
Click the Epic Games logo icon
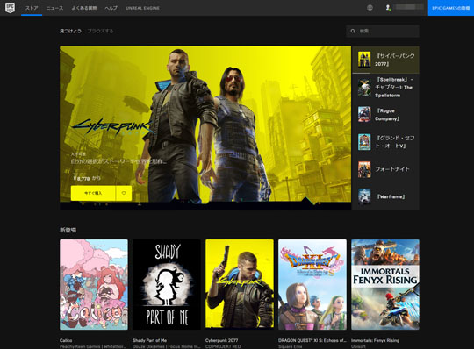coord(10,8)
